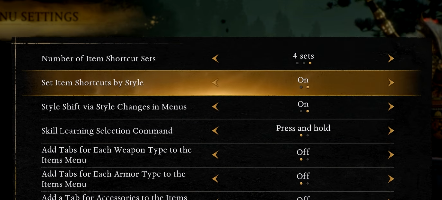442x200 pixels.
Task: Click right arrow for Armor Type tabs setting
Action: [x=391, y=179]
